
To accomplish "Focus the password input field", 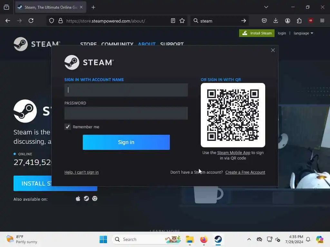I will pyautogui.click(x=126, y=113).
